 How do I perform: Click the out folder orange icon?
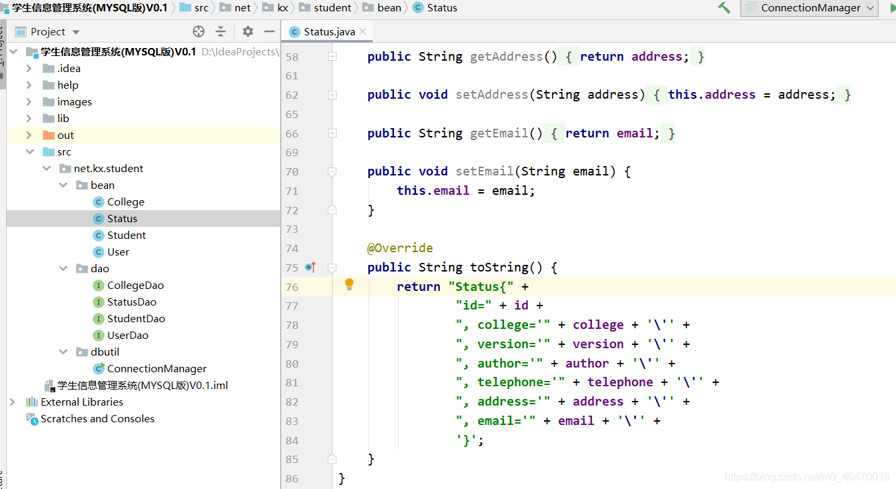(x=48, y=135)
